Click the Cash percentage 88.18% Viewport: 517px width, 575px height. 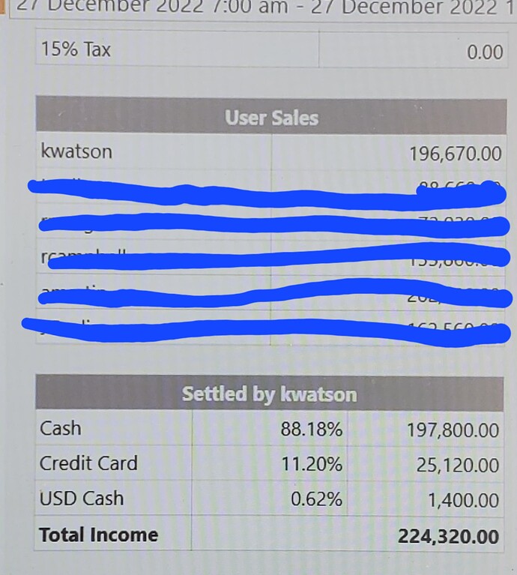point(312,429)
